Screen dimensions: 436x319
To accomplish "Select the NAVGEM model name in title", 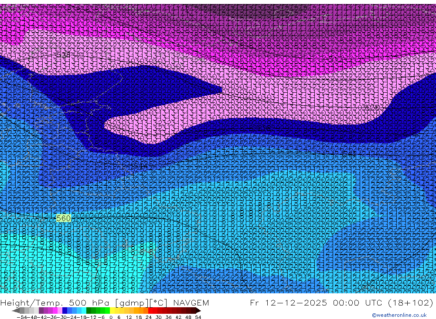I will tap(191, 302).
